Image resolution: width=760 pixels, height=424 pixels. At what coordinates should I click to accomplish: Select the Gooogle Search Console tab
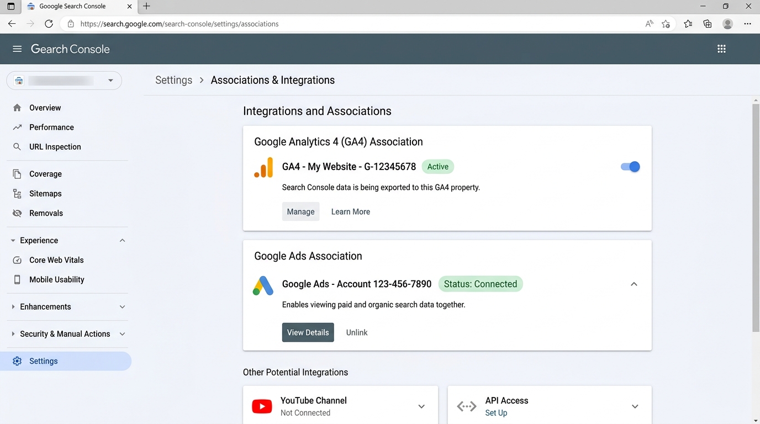tap(79, 7)
